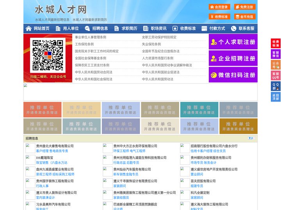
Task: Click the home icon beside 网站首页
Action: [28, 28]
